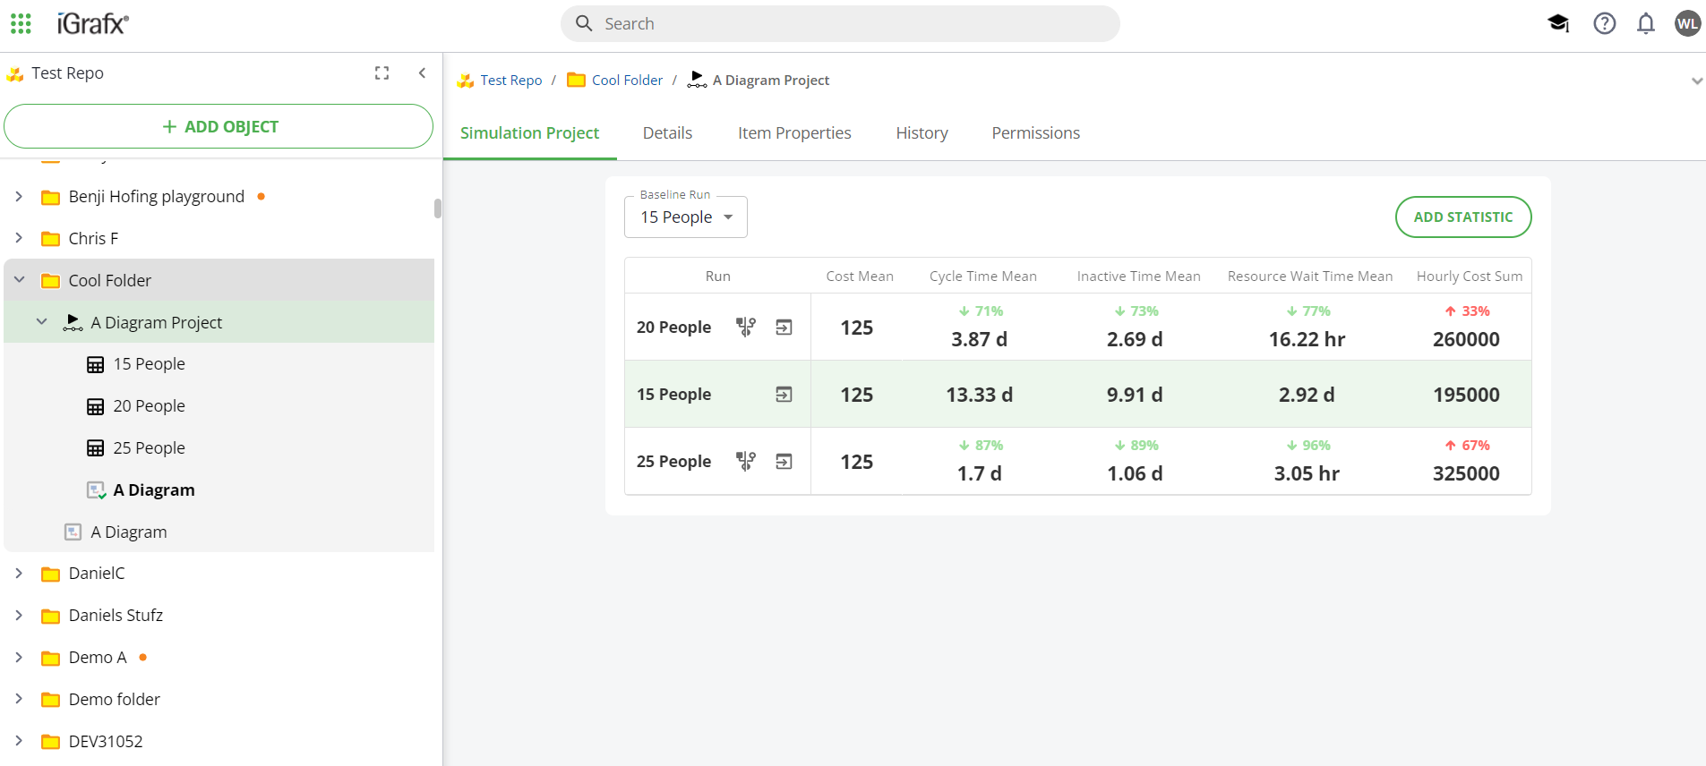Click the branch icon on 25 People row

tap(745, 462)
